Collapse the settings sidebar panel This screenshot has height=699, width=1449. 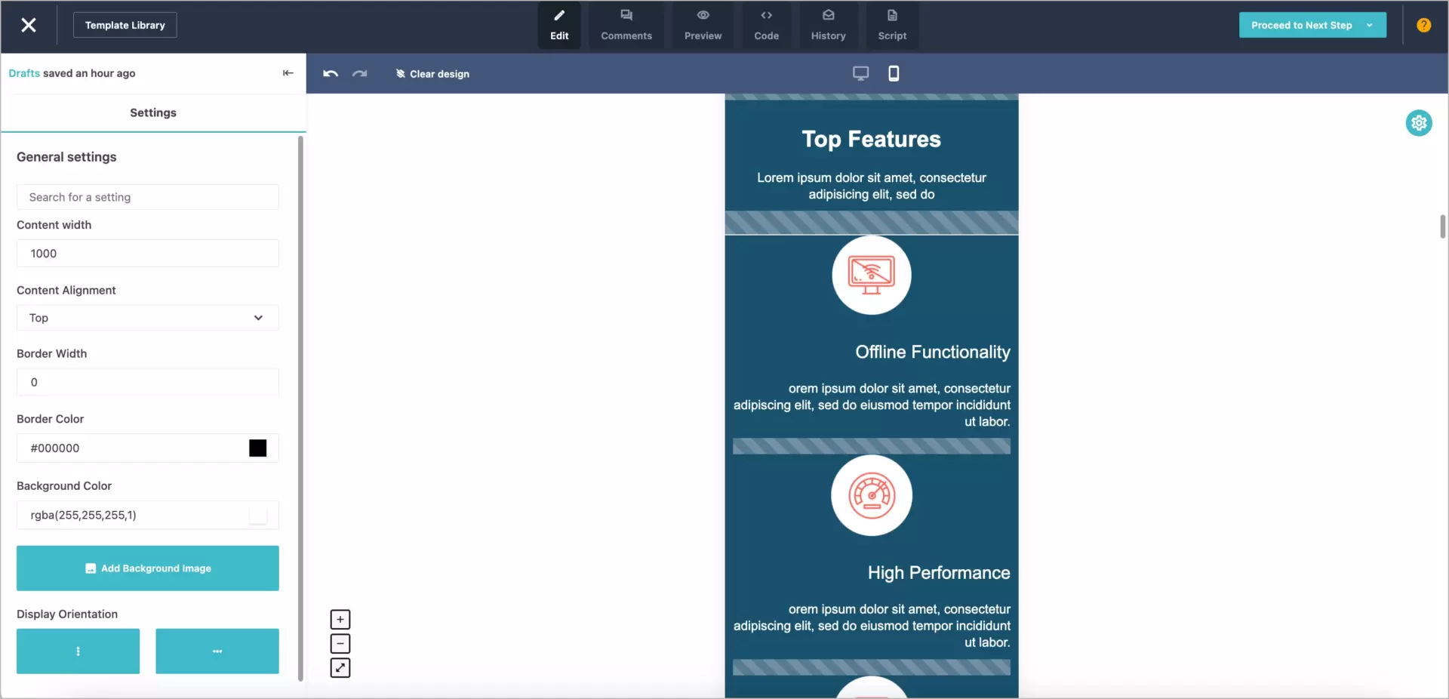[x=288, y=73]
